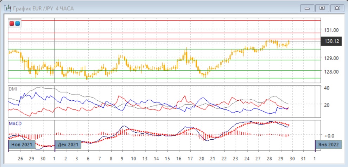Click the red square button on chart
The width and height of the screenshot is (348, 167).
click(x=12, y=24)
